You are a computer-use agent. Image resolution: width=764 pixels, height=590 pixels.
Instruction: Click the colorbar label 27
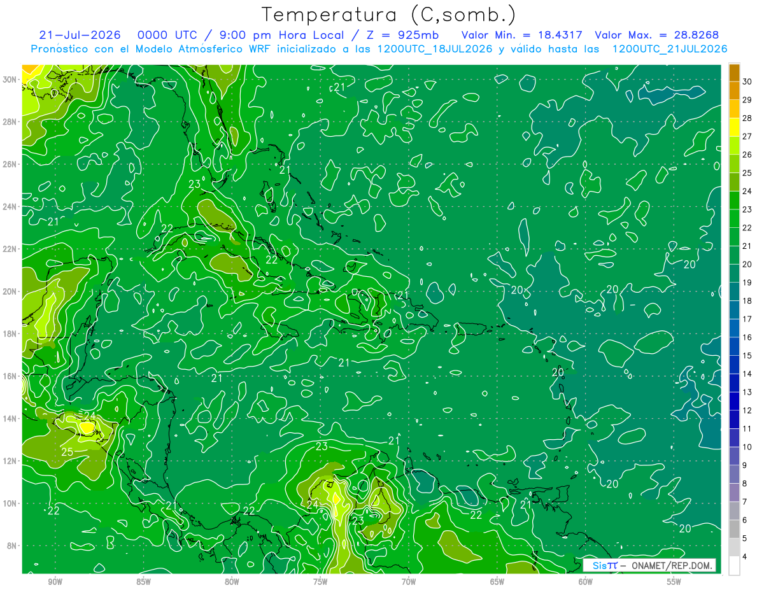coord(747,136)
